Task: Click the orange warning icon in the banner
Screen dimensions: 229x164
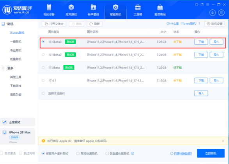Action: click(43, 141)
